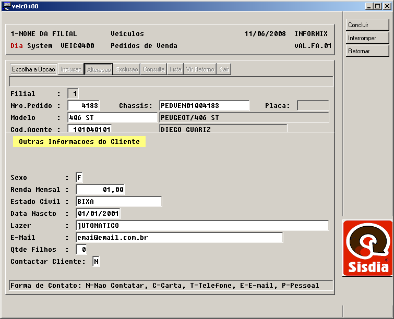Click the Lazer field
Image resolution: width=394 pixels, height=319 pixels.
click(x=202, y=226)
